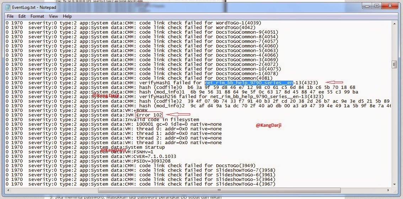
Task: Minimize the Notepad window
Action: 367,6
